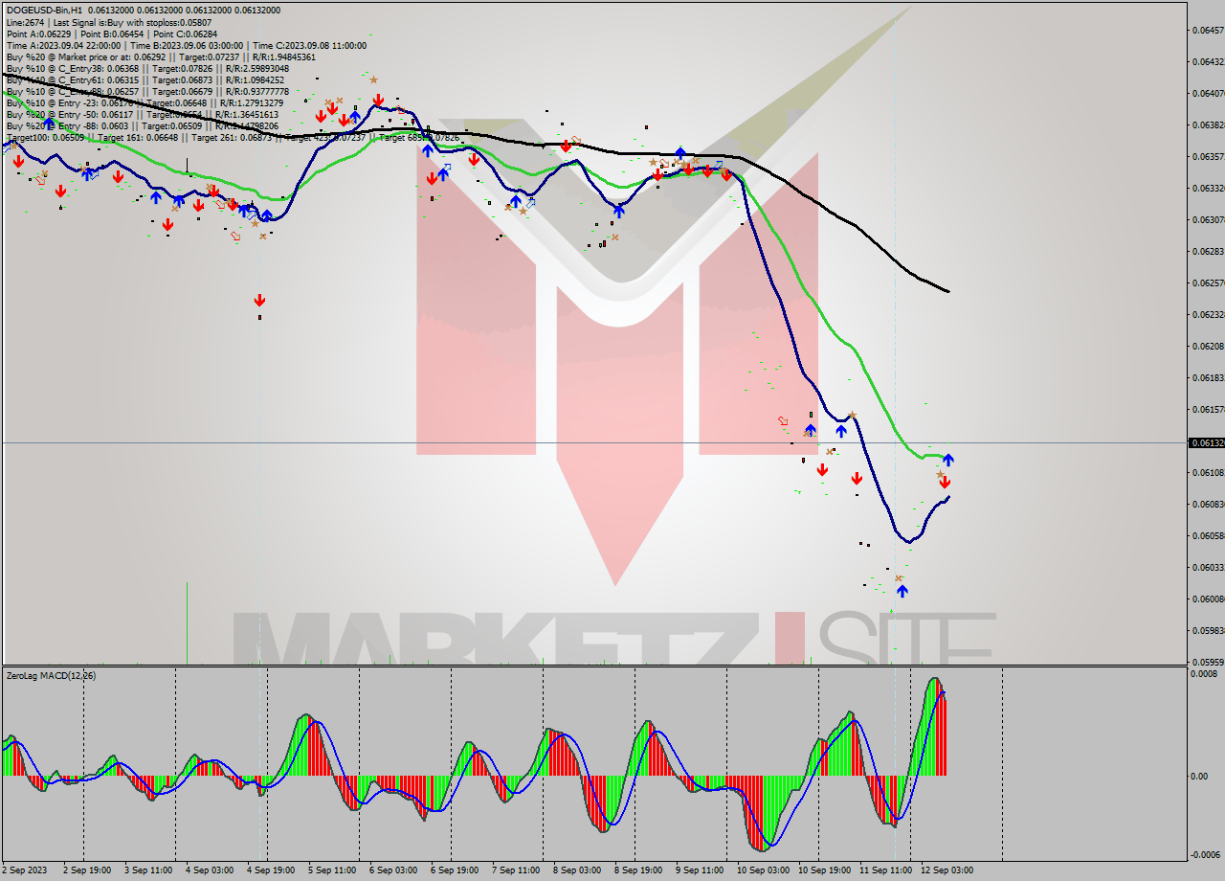
Task: Select the '5 Sep 11:00' time label
Action: click(332, 870)
